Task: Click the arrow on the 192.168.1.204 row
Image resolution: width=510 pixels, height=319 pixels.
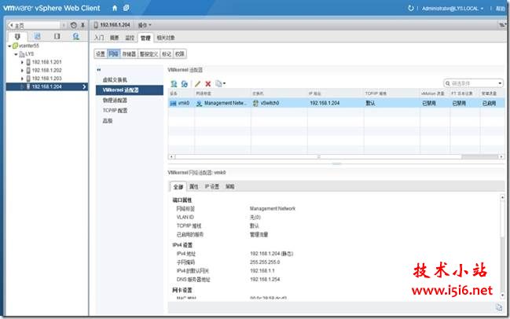Action: tap(84, 86)
